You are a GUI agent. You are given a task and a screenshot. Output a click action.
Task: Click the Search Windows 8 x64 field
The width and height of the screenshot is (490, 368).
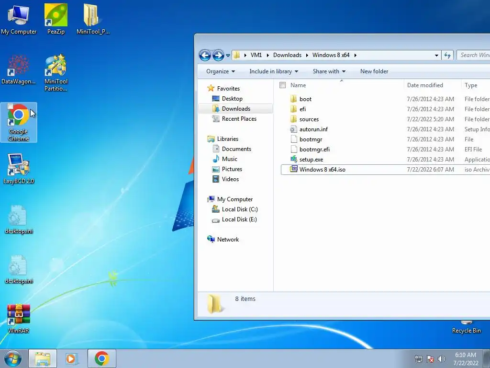pyautogui.click(x=473, y=55)
